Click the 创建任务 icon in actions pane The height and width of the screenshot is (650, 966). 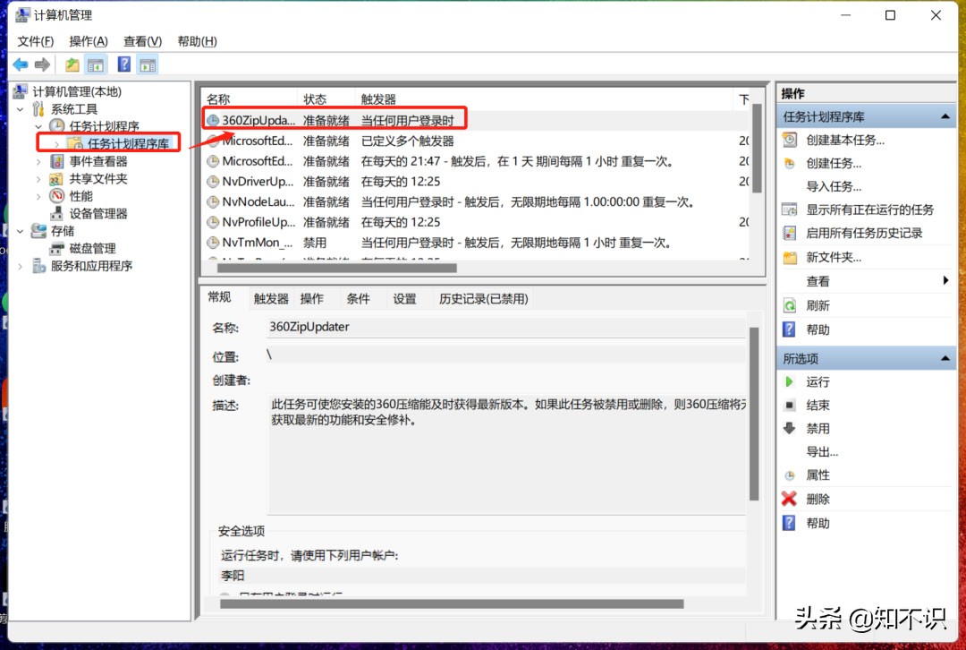790,164
